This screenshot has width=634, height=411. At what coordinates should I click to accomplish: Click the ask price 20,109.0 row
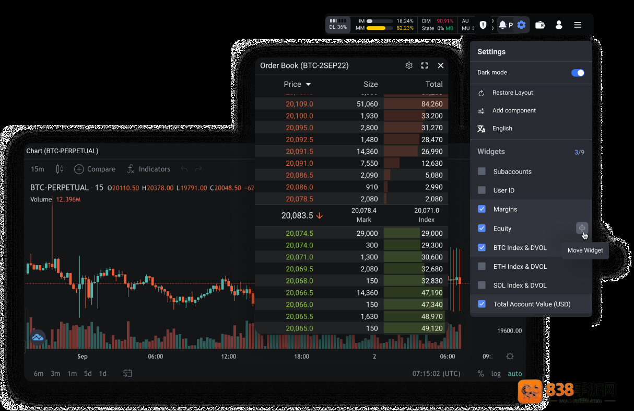(x=351, y=104)
